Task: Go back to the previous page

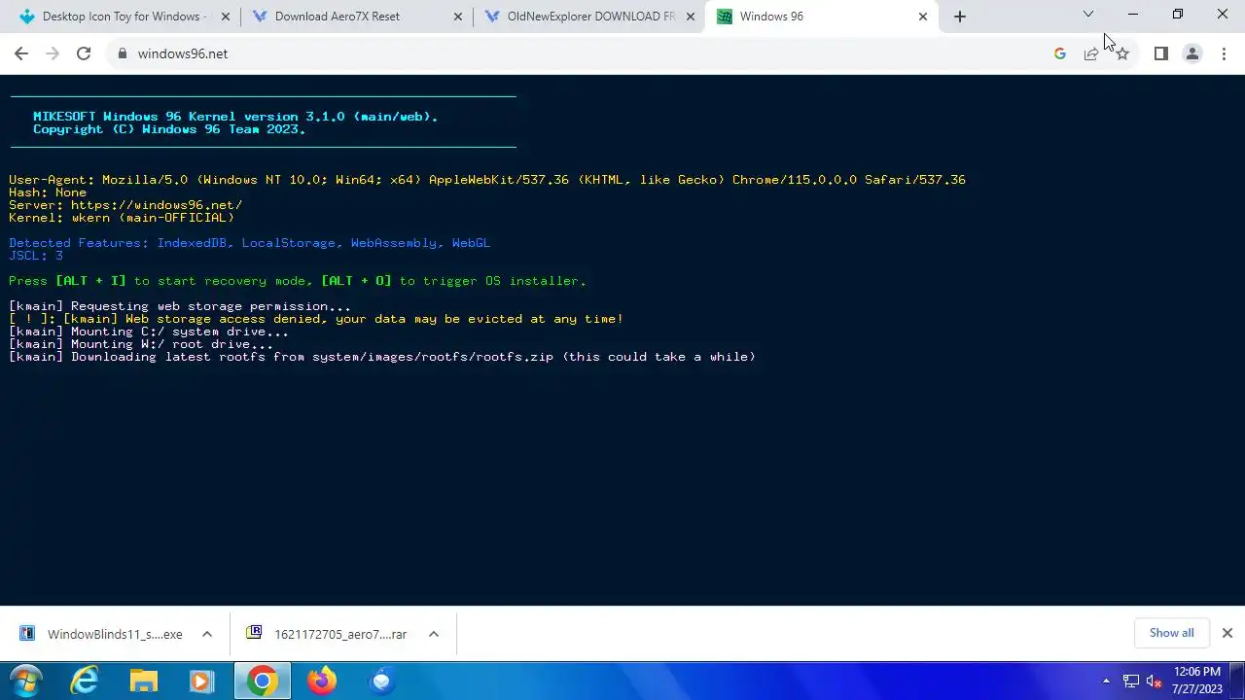Action: point(21,53)
